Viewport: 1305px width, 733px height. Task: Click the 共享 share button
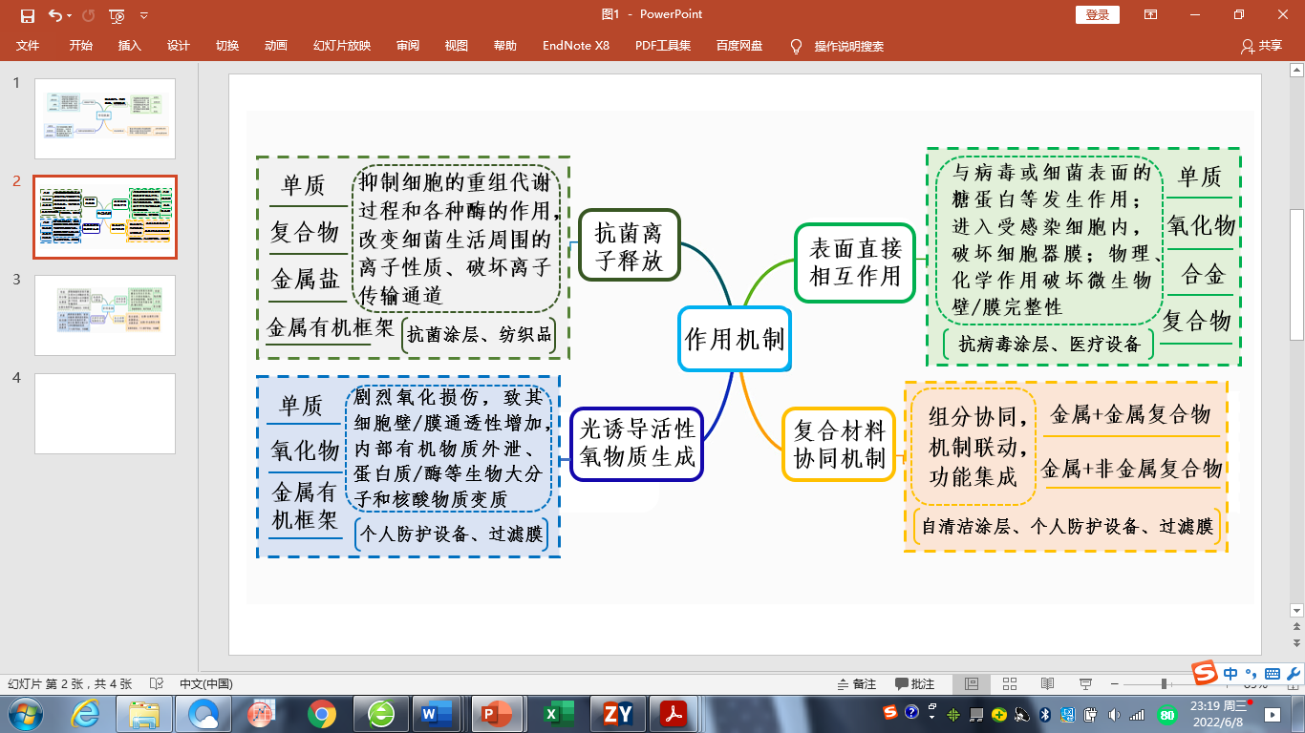point(1261,46)
